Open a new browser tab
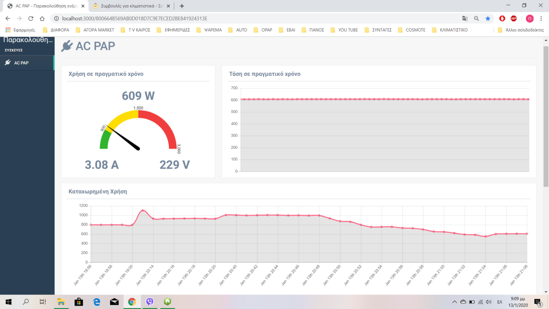549x309 pixels. pyautogui.click(x=182, y=6)
